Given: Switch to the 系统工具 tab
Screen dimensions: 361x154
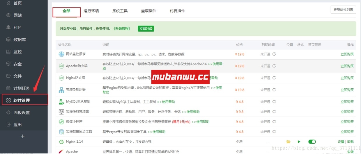Looking at the screenshot, I should (x=120, y=11).
